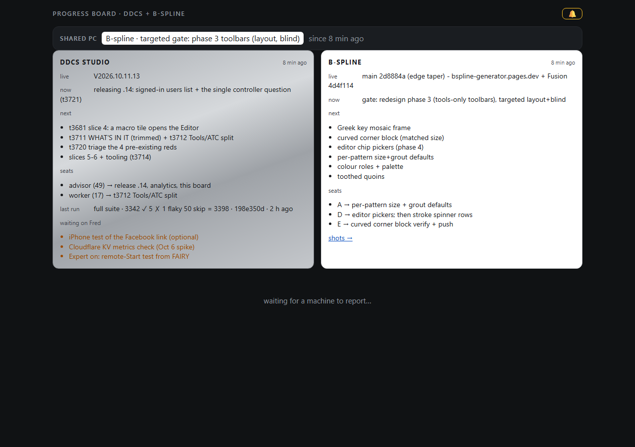Click 'per-pattern size+grout defaults' item
Viewport: 635px width, 447px height.
[x=385, y=157]
